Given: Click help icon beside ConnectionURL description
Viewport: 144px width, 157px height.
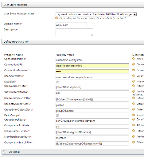Looking at the screenshot, I should tap(134, 64).
